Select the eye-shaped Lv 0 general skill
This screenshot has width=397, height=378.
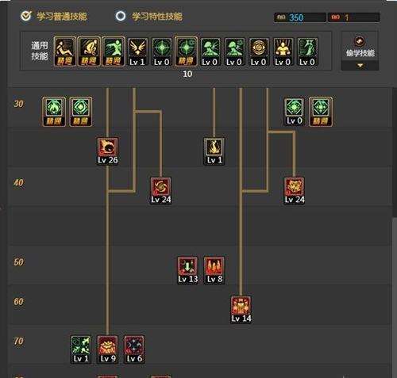259,52
